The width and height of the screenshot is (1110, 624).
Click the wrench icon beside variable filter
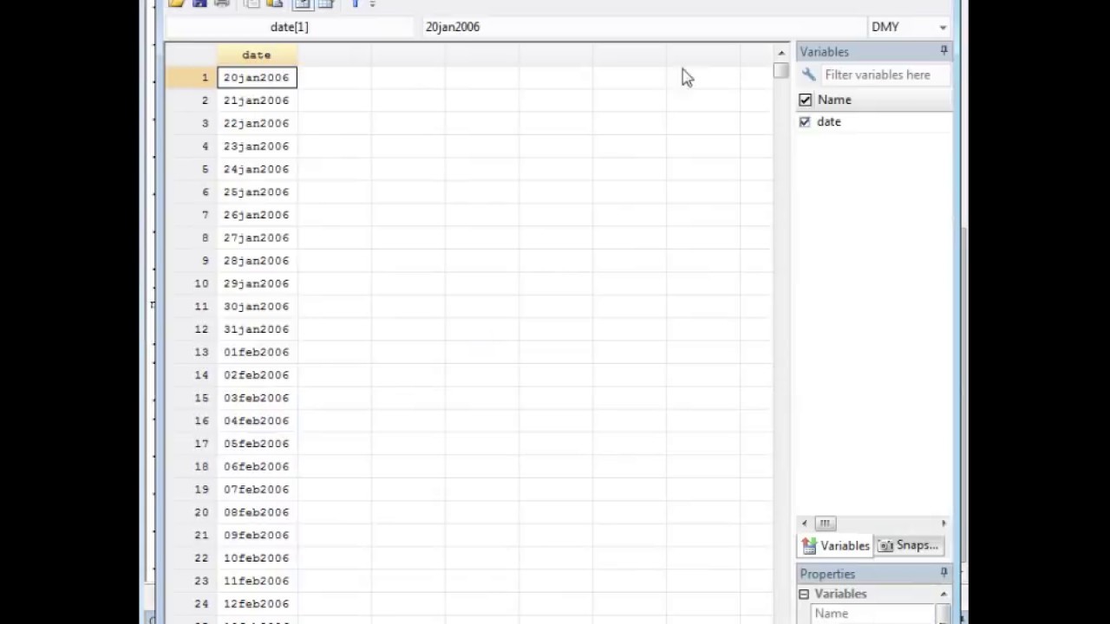click(x=809, y=75)
